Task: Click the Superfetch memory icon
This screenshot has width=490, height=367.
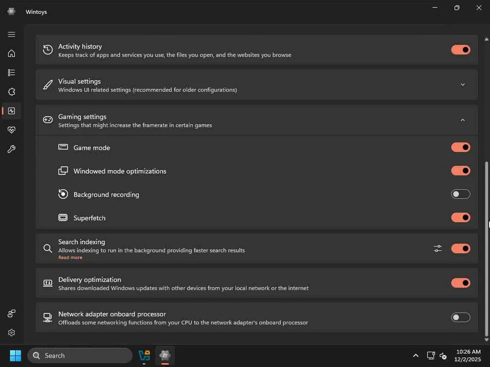Action: pyautogui.click(x=63, y=217)
